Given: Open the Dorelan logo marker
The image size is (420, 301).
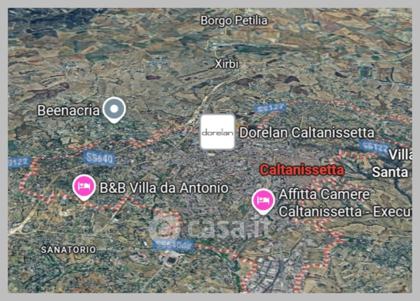Looking at the screenshot, I should pyautogui.click(x=218, y=132).
